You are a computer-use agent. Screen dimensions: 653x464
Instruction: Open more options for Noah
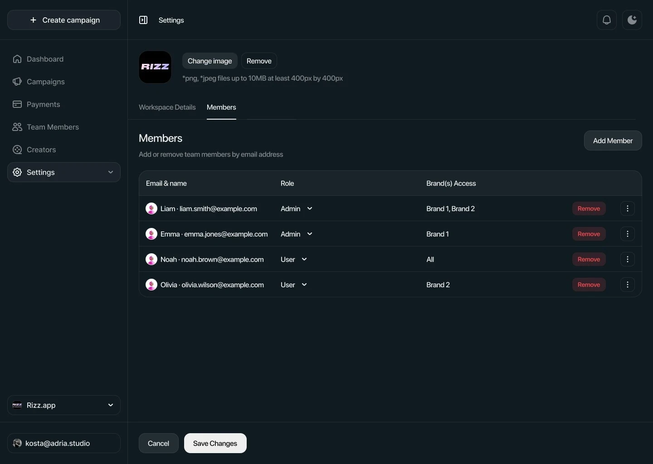pyautogui.click(x=628, y=259)
